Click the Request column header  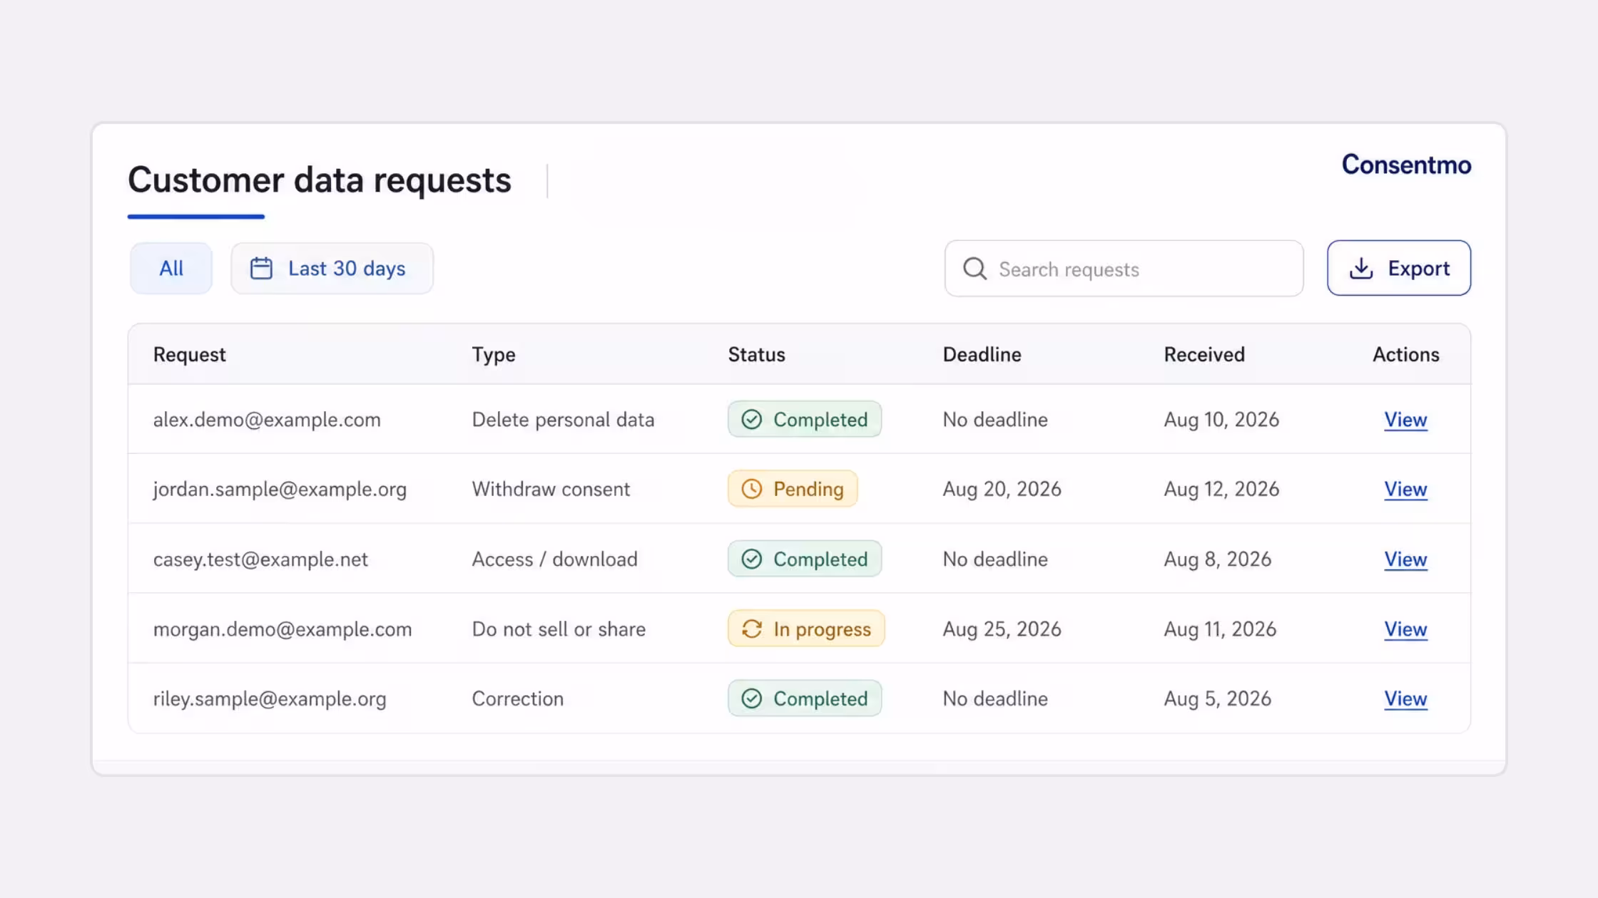point(189,355)
